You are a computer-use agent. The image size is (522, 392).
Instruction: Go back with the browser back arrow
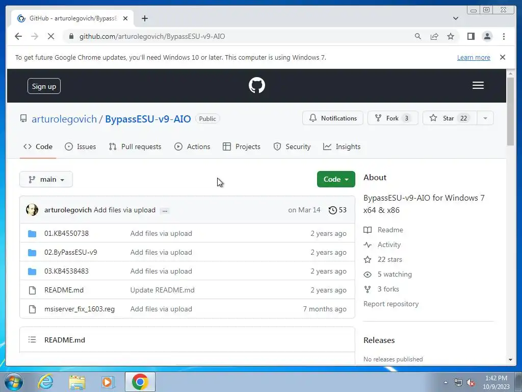(18, 36)
